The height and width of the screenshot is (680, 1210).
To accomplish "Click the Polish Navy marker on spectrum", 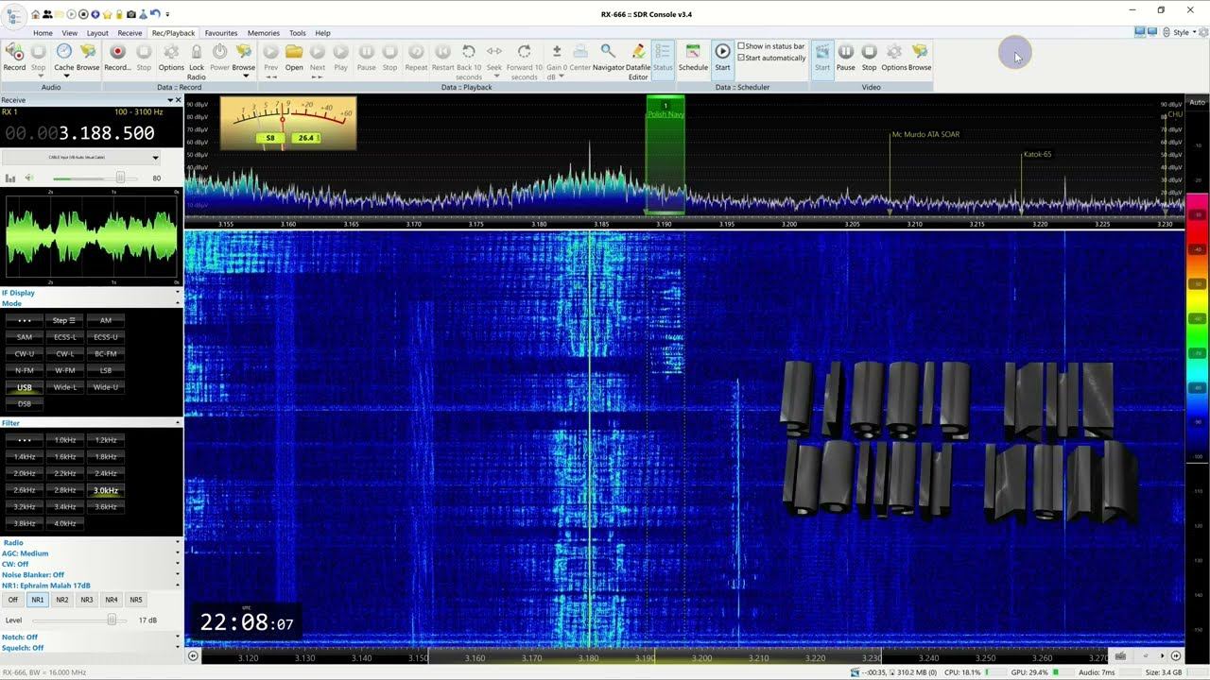I will pos(665,114).
